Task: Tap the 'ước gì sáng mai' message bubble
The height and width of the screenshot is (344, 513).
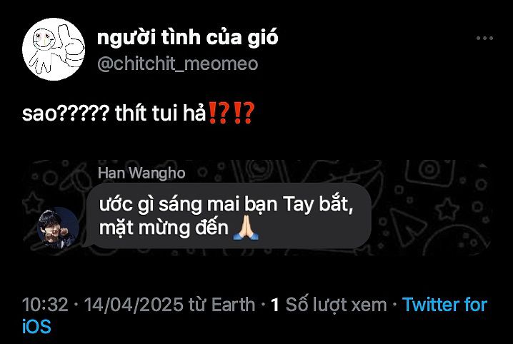Action: [x=227, y=216]
